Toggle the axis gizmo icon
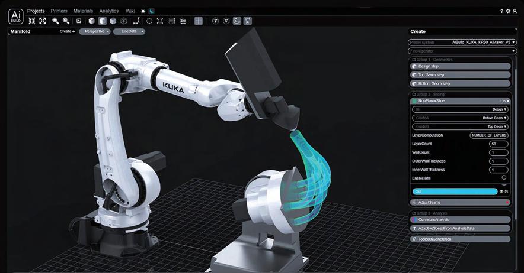 pos(136,21)
